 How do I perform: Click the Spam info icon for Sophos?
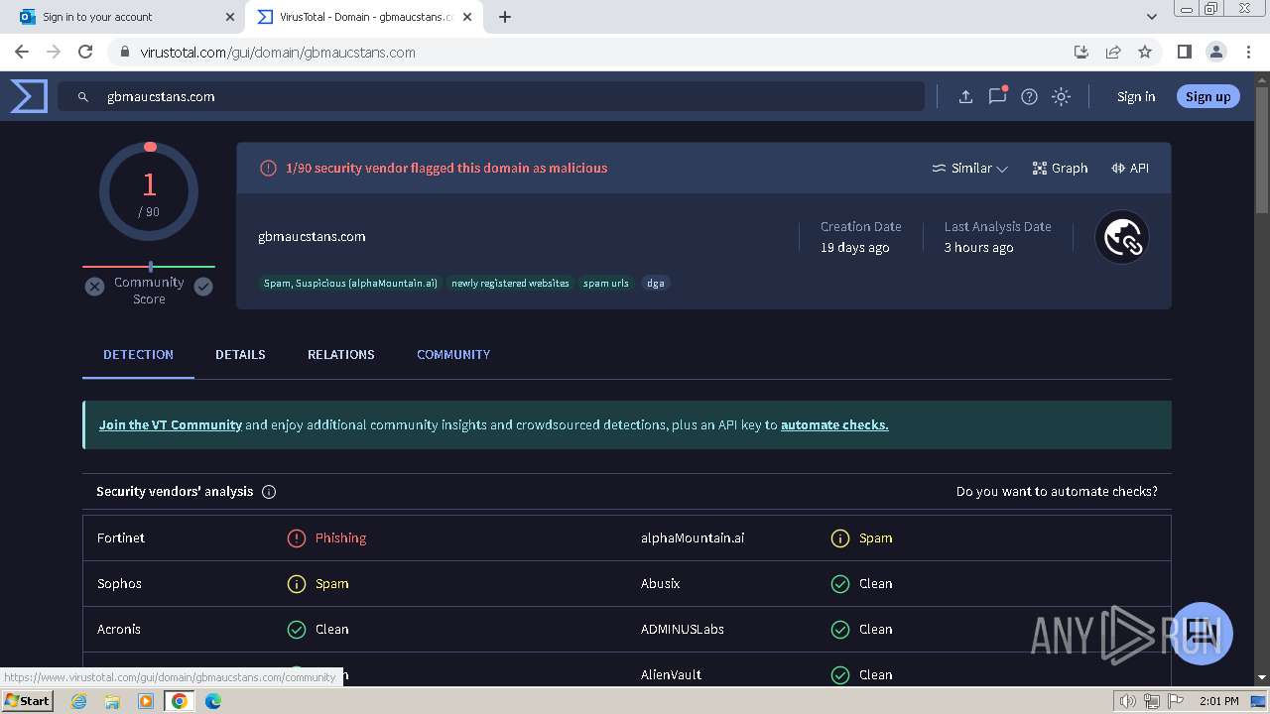pos(296,584)
